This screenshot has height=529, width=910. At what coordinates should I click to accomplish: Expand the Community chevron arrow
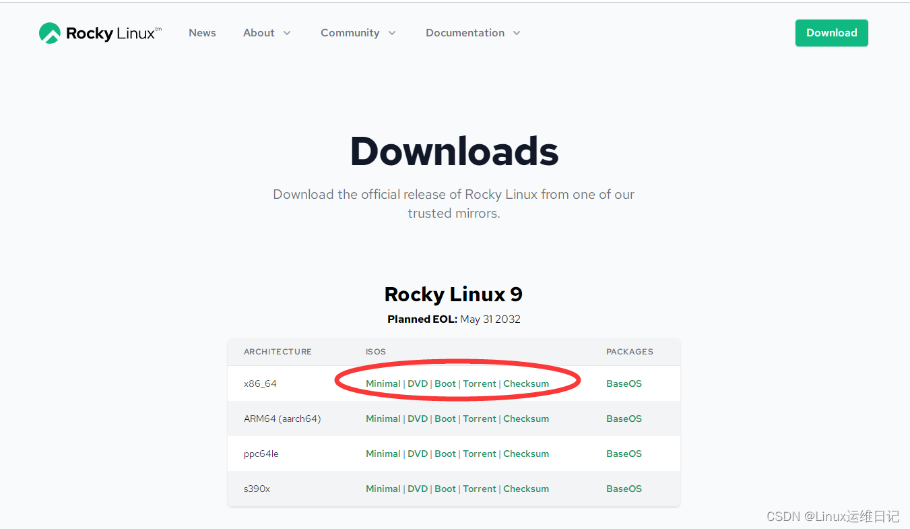tap(392, 33)
